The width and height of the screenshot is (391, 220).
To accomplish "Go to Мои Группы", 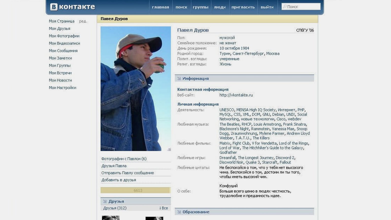I will pyautogui.click(x=60, y=65).
